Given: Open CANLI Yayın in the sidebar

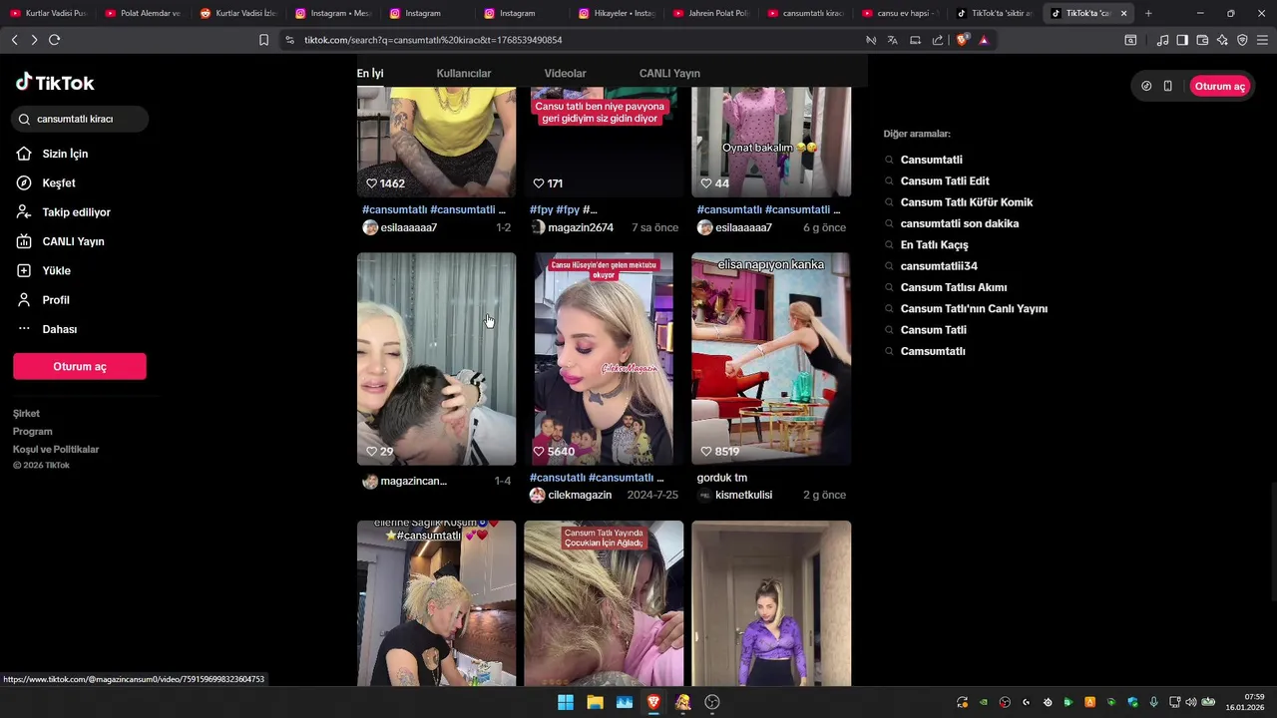Looking at the screenshot, I should 73,241.
